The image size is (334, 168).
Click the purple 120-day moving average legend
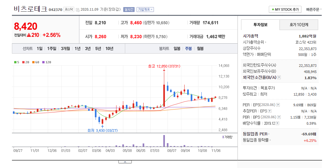[47, 62]
